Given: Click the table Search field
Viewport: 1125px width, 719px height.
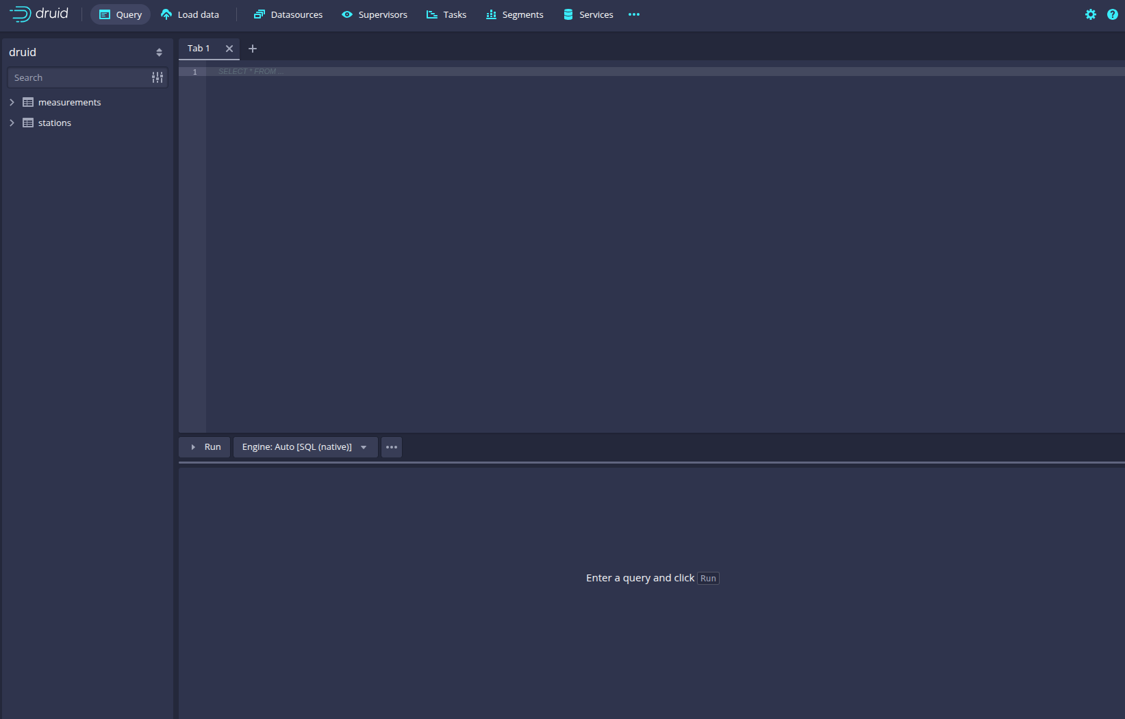Looking at the screenshot, I should click(79, 78).
